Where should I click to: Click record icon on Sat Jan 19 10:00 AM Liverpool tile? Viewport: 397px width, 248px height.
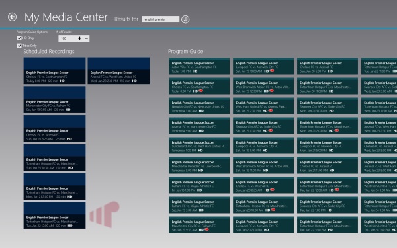coord(272,71)
